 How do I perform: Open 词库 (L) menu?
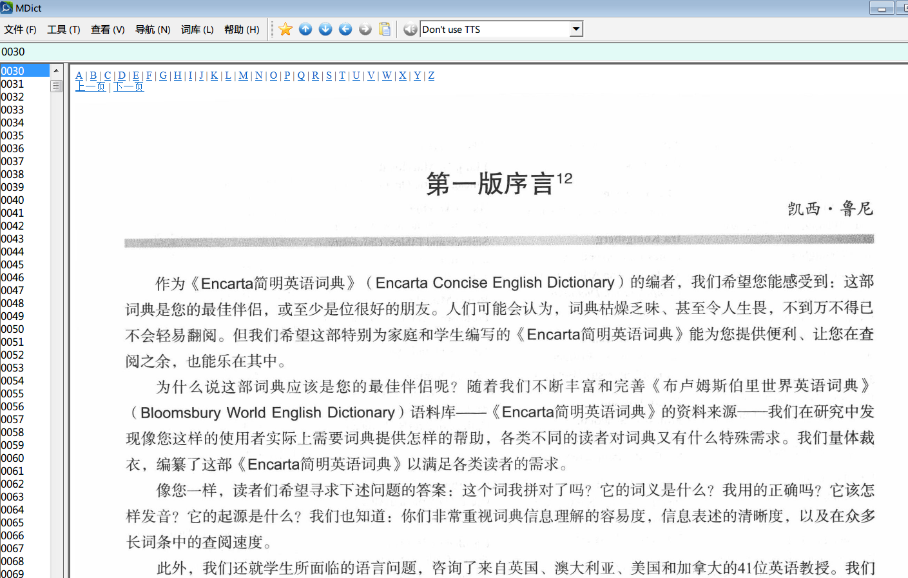pyautogui.click(x=197, y=30)
